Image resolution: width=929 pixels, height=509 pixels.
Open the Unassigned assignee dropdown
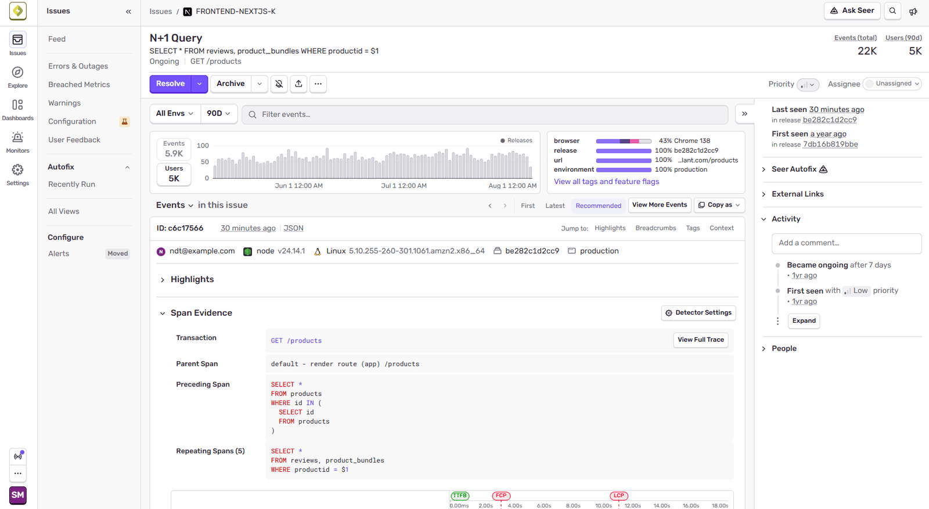[x=892, y=84]
